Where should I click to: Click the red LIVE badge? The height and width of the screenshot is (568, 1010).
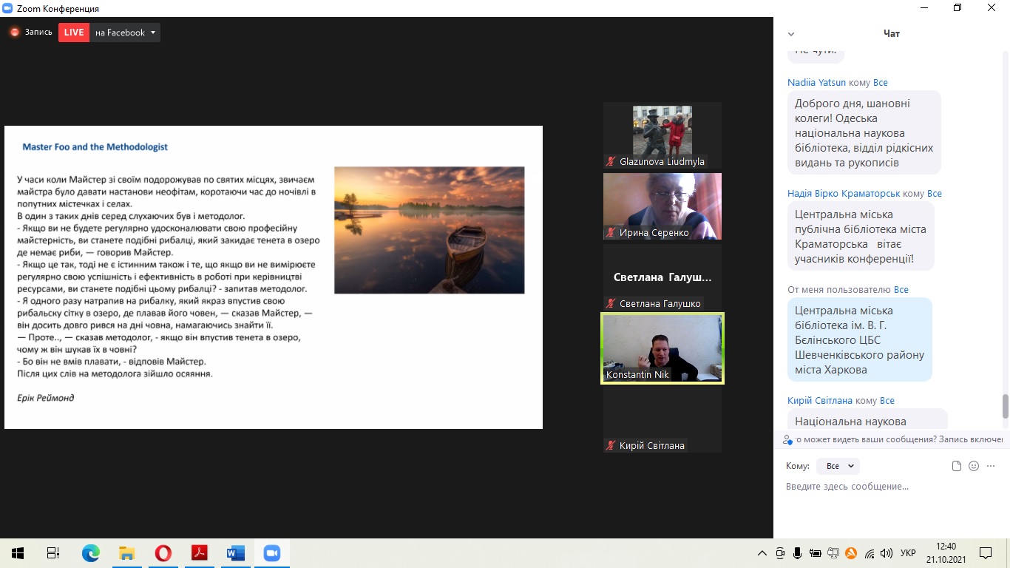[x=74, y=33]
